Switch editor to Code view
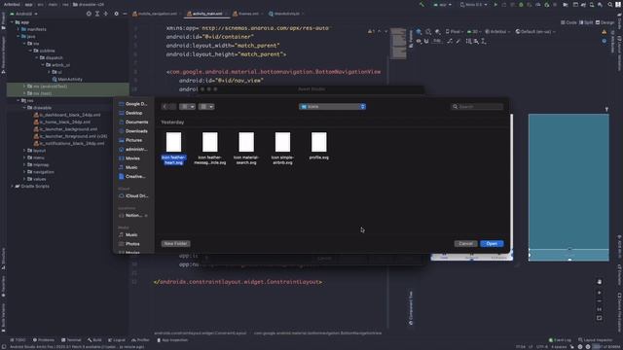The width and height of the screenshot is (623, 350). click(568, 22)
